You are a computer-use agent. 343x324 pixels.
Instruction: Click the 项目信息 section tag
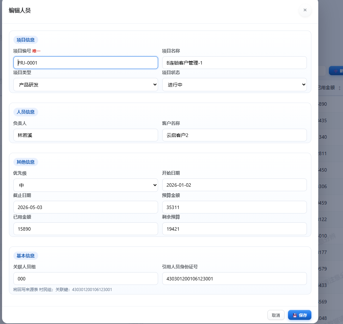tap(25, 40)
